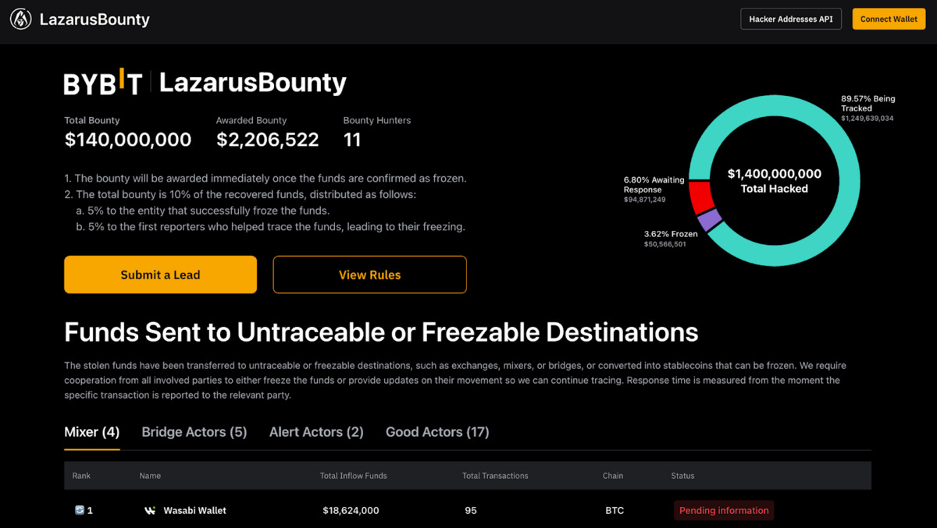Image resolution: width=937 pixels, height=528 pixels.
Task: Select the Mixer (4) tab
Action: coord(91,432)
